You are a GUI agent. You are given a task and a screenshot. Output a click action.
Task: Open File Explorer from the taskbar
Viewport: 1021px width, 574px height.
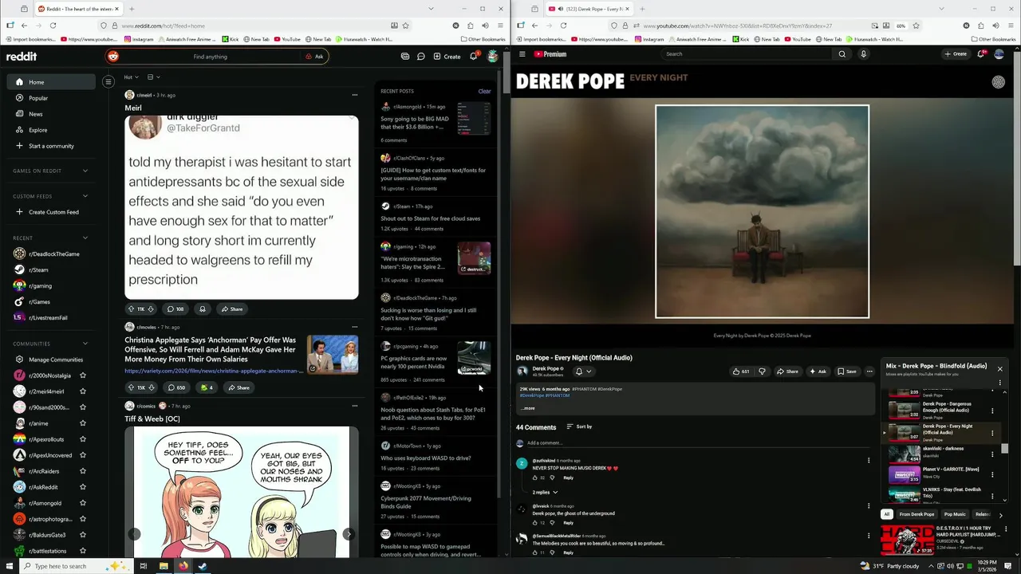click(164, 566)
